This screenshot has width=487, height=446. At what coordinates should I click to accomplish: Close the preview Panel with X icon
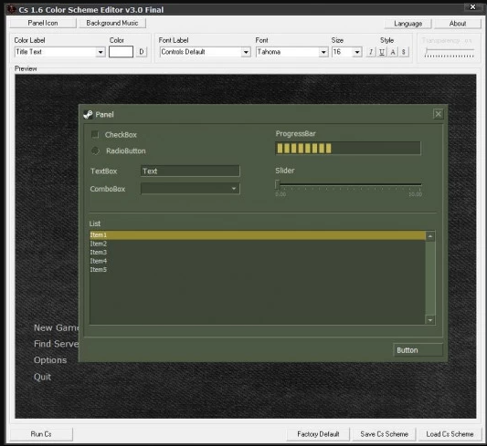click(x=438, y=114)
